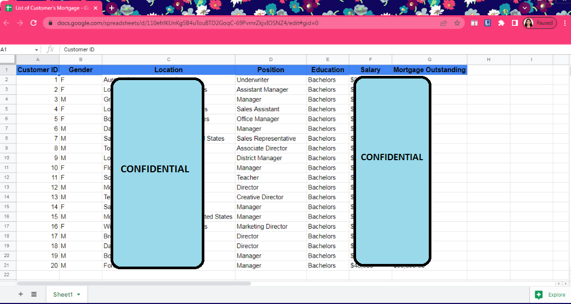Select the Marketing Director cell
Image resolution: width=571 pixels, height=304 pixels.
271,227
